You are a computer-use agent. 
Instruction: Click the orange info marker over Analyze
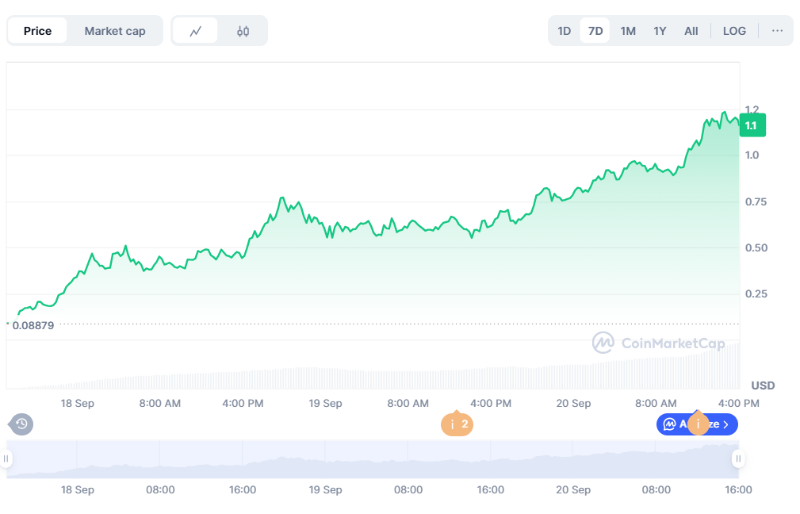click(698, 424)
